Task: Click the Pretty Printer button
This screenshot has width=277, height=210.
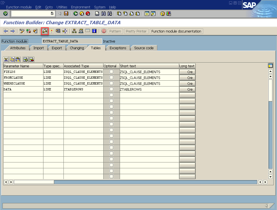Action: [x=136, y=31]
